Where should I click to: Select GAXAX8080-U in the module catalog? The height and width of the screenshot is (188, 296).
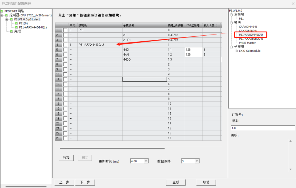coord(248,31)
